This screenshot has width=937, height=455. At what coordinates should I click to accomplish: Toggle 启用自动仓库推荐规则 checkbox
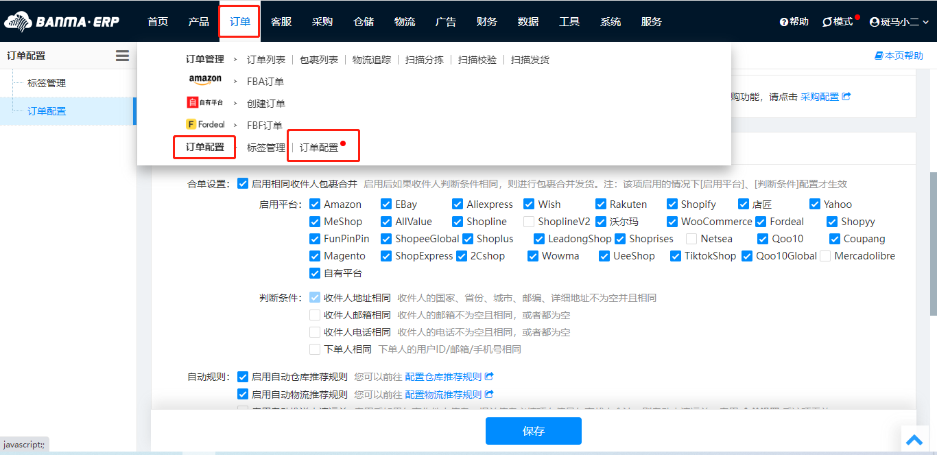click(243, 377)
